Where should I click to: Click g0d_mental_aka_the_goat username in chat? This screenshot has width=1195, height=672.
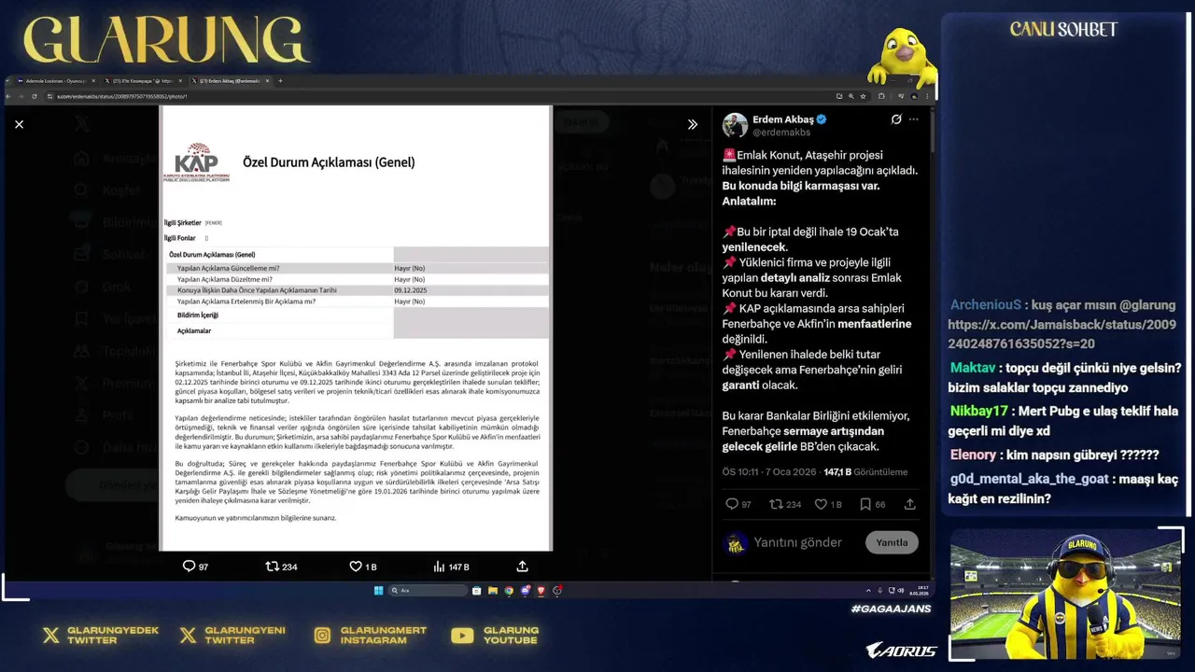click(1029, 479)
